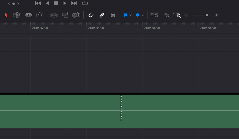Select Full Extent Zoom view
Viewport: 239px width, 139px height.
tap(154, 15)
